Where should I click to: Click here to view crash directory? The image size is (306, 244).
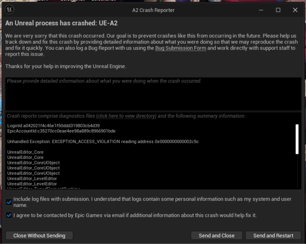126,116
